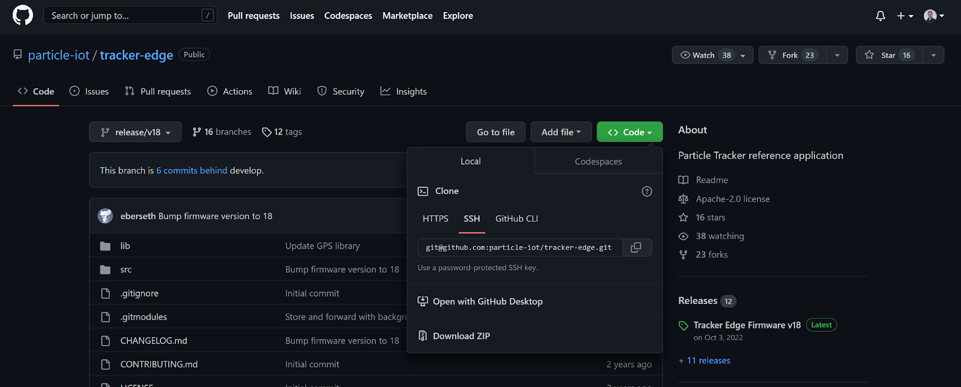961x387 pixels.
Task: Open Tracker Edge Firmware v18 release
Action: [x=747, y=325]
